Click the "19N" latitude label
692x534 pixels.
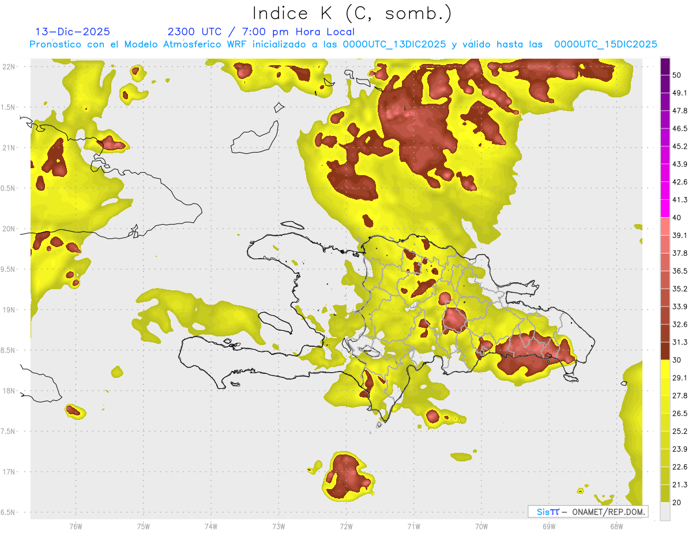(x=10, y=310)
